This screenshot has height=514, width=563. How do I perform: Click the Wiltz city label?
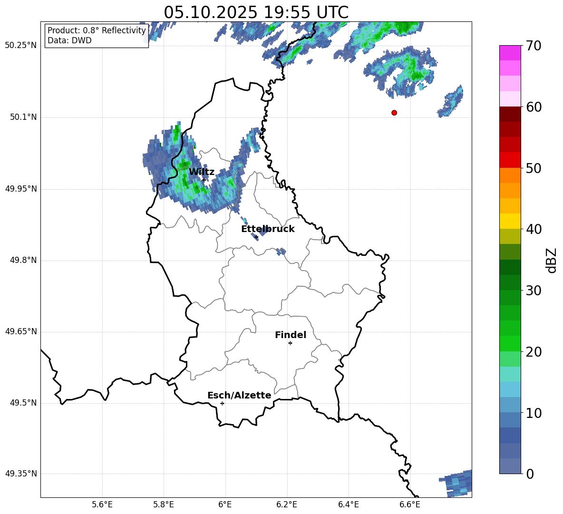click(202, 172)
